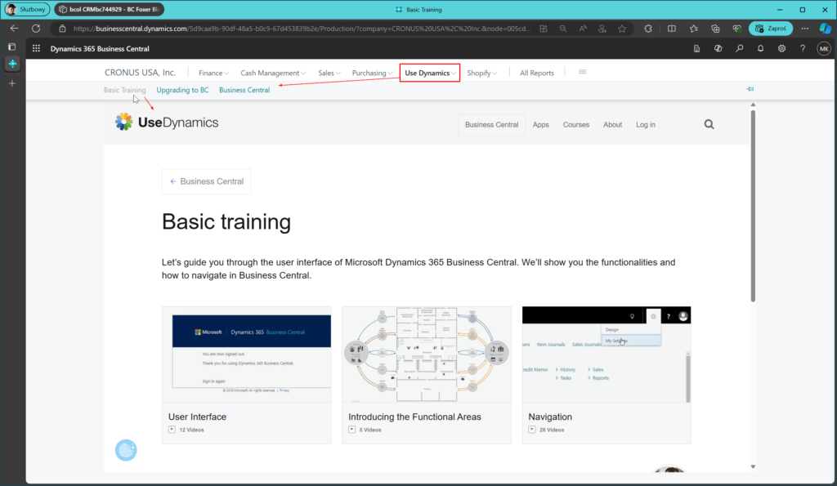
Task: Click the Business Central search magnifier icon
Action: [739, 49]
